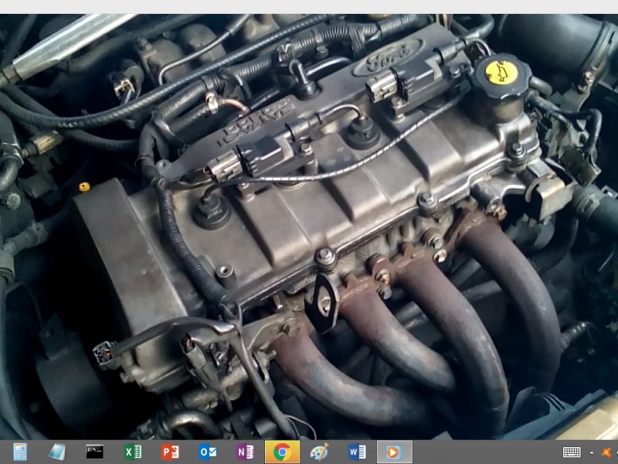The image size is (618, 464).
Task: Launch Word from the taskbar
Action: coord(357,452)
